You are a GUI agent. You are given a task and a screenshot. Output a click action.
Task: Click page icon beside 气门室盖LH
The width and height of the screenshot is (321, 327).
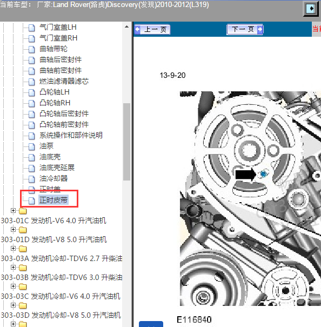[31, 28]
